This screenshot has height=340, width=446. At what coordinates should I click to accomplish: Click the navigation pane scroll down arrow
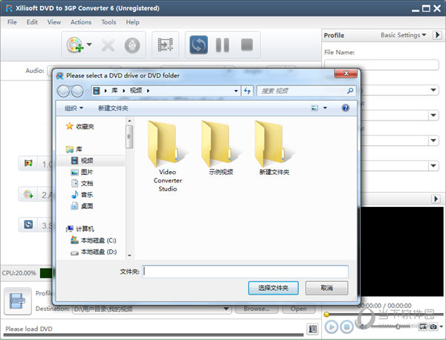[x=129, y=255]
